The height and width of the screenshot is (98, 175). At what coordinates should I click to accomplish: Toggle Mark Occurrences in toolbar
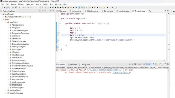[x=79, y=7]
